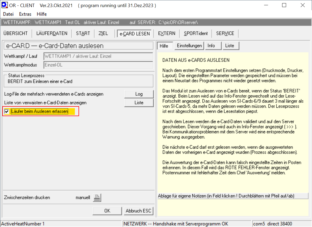Open the Extras menu

(x=25, y=14)
